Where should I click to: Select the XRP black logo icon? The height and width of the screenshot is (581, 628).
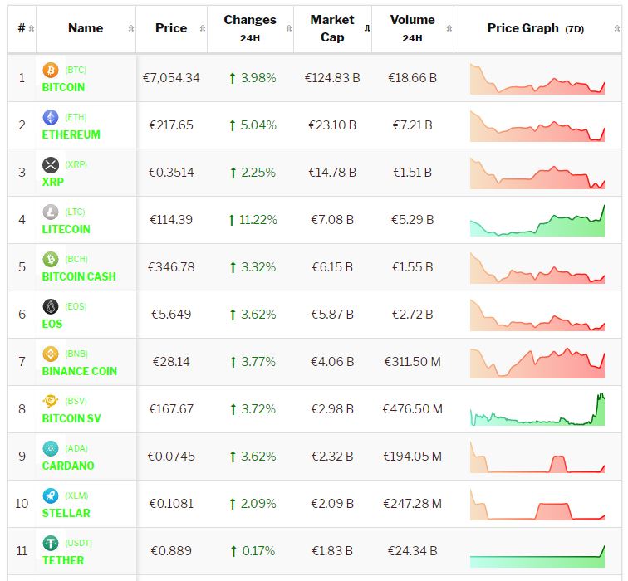tap(51, 164)
